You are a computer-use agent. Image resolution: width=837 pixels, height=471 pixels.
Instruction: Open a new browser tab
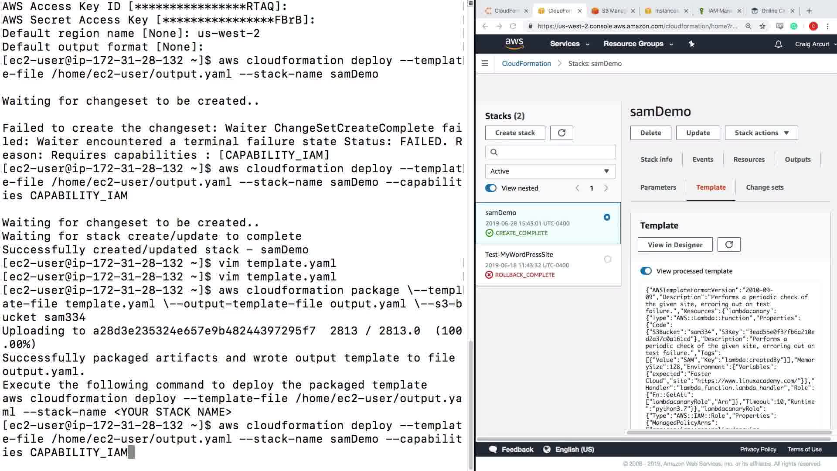[809, 11]
